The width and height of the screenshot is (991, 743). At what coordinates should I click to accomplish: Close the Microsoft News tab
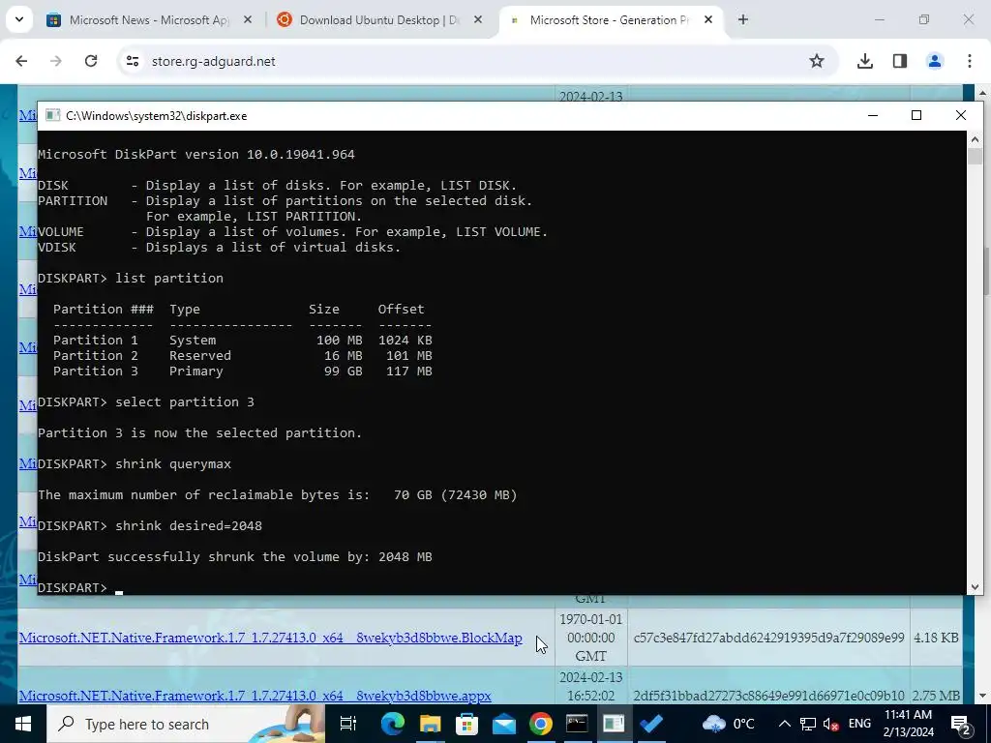click(x=248, y=20)
